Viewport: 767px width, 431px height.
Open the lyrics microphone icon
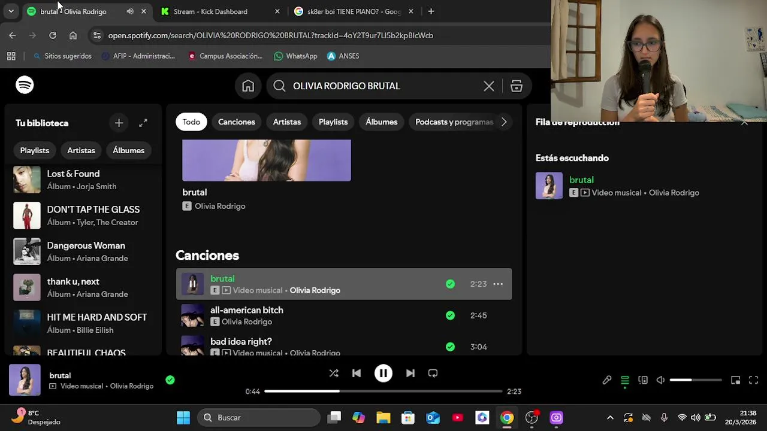tap(607, 380)
